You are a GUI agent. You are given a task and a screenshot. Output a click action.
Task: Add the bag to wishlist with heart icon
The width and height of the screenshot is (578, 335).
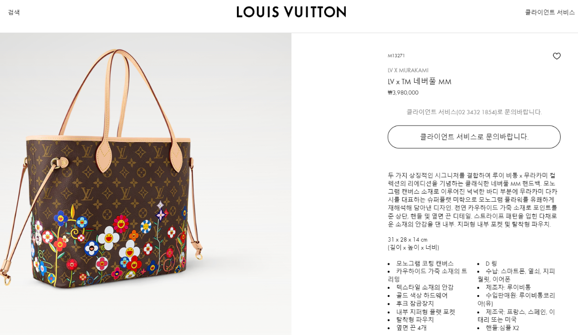(x=556, y=56)
